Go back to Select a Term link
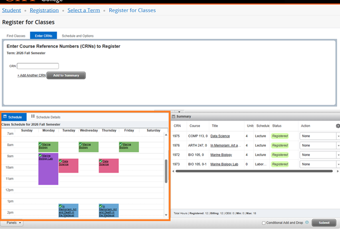This screenshot has width=340, height=229. click(84, 10)
